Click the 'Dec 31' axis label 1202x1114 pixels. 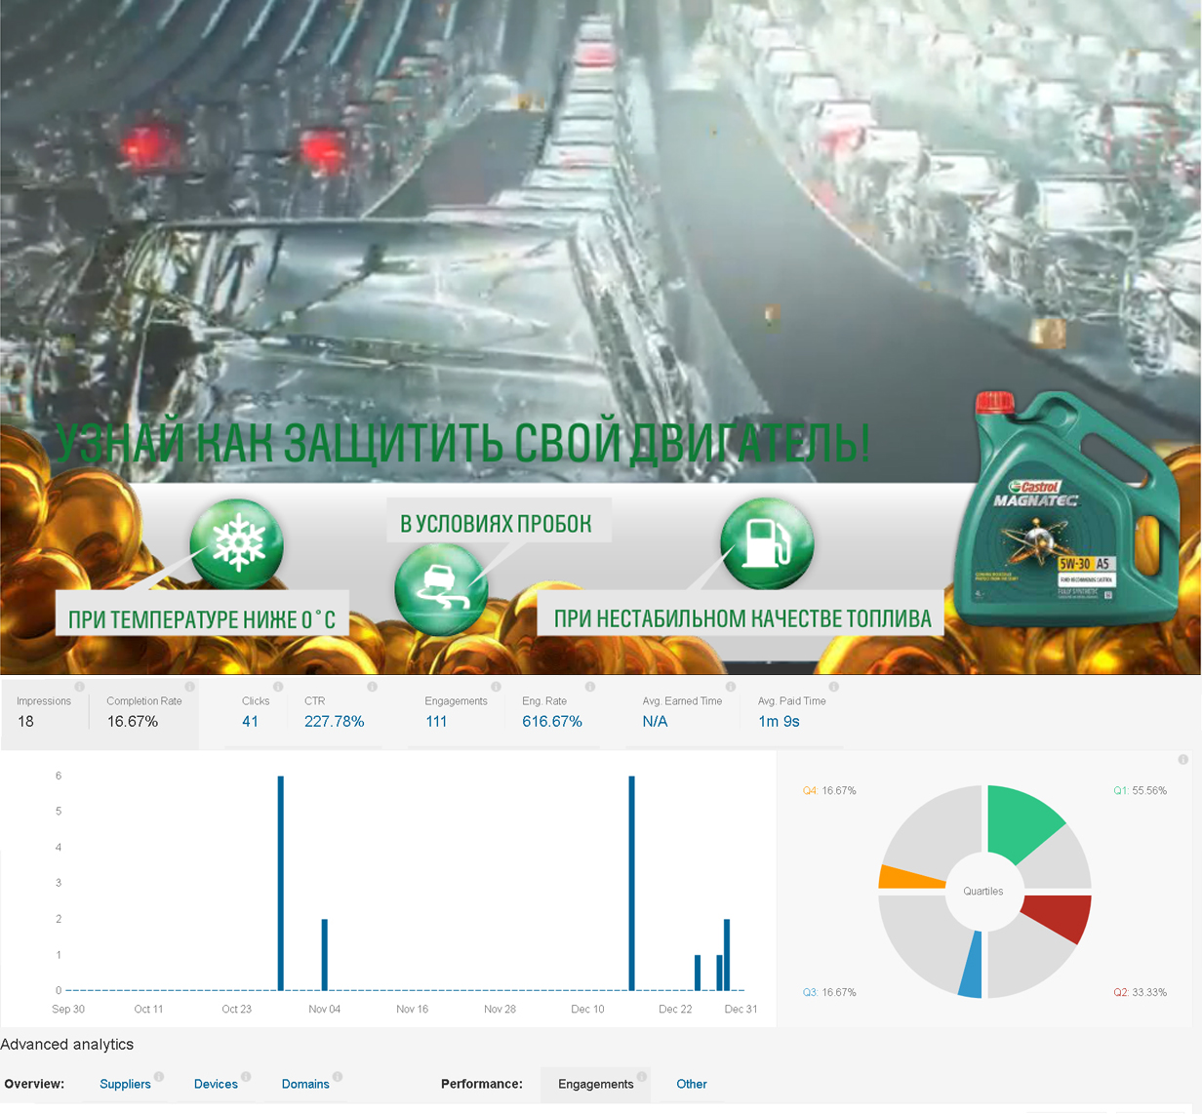pos(741,1010)
